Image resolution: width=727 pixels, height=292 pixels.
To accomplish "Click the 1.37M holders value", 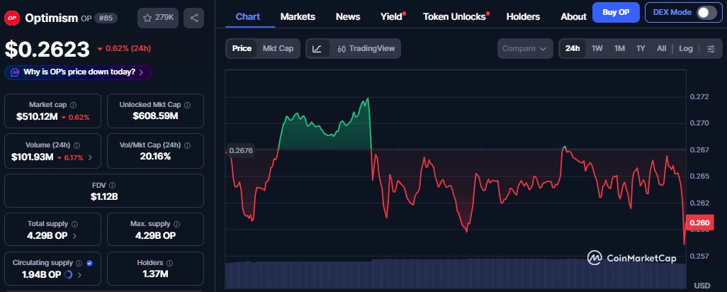I will coord(155,274).
